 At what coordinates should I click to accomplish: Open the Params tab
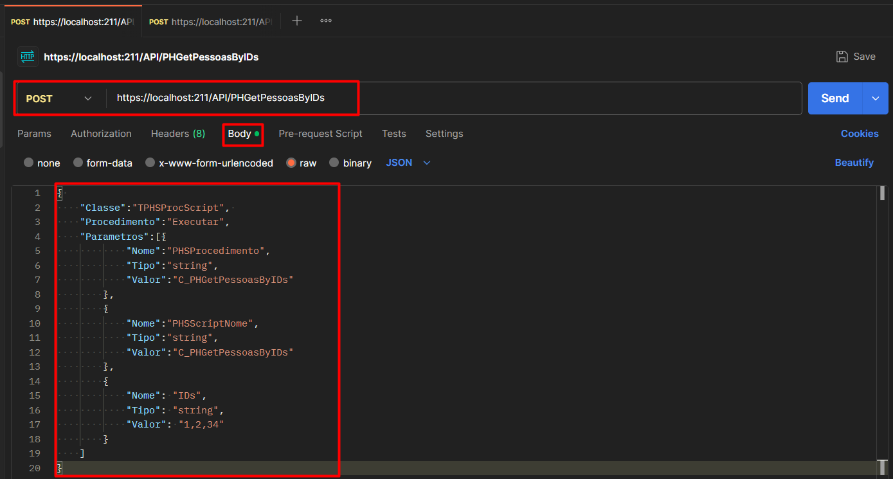coord(34,134)
